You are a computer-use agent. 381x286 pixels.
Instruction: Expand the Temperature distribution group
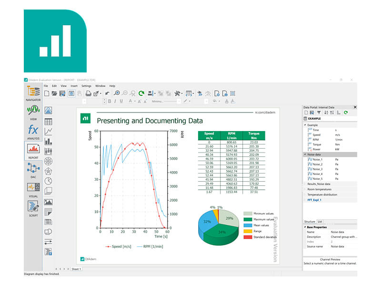[x=305, y=195]
